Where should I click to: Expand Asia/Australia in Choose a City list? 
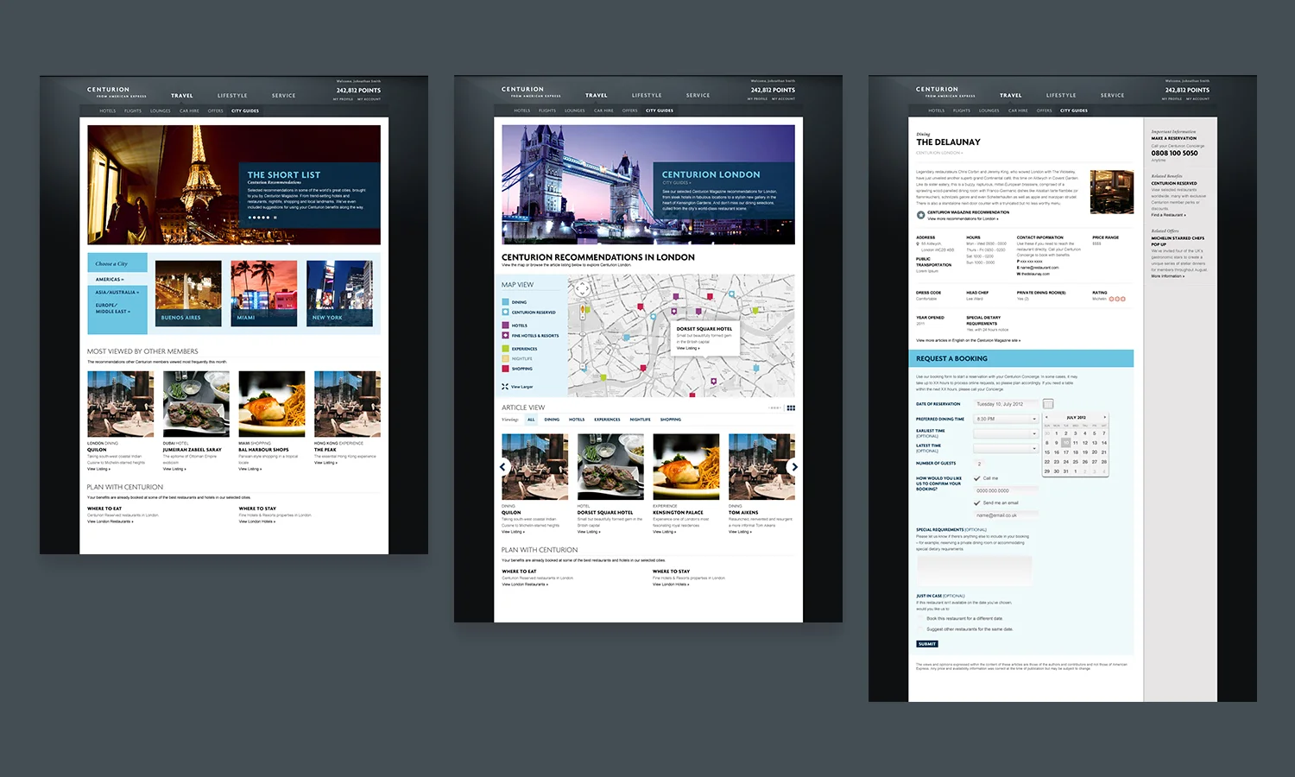(117, 293)
